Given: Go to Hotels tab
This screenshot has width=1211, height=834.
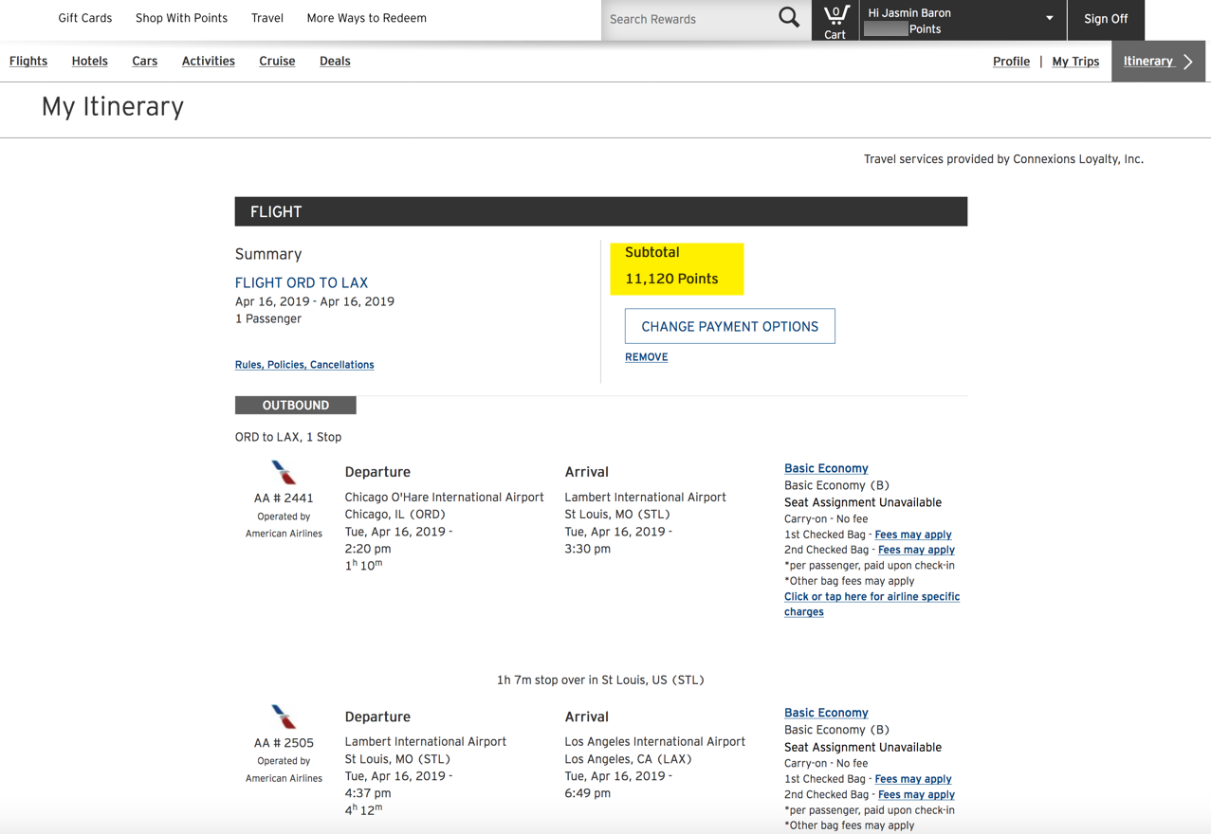Looking at the screenshot, I should (90, 61).
